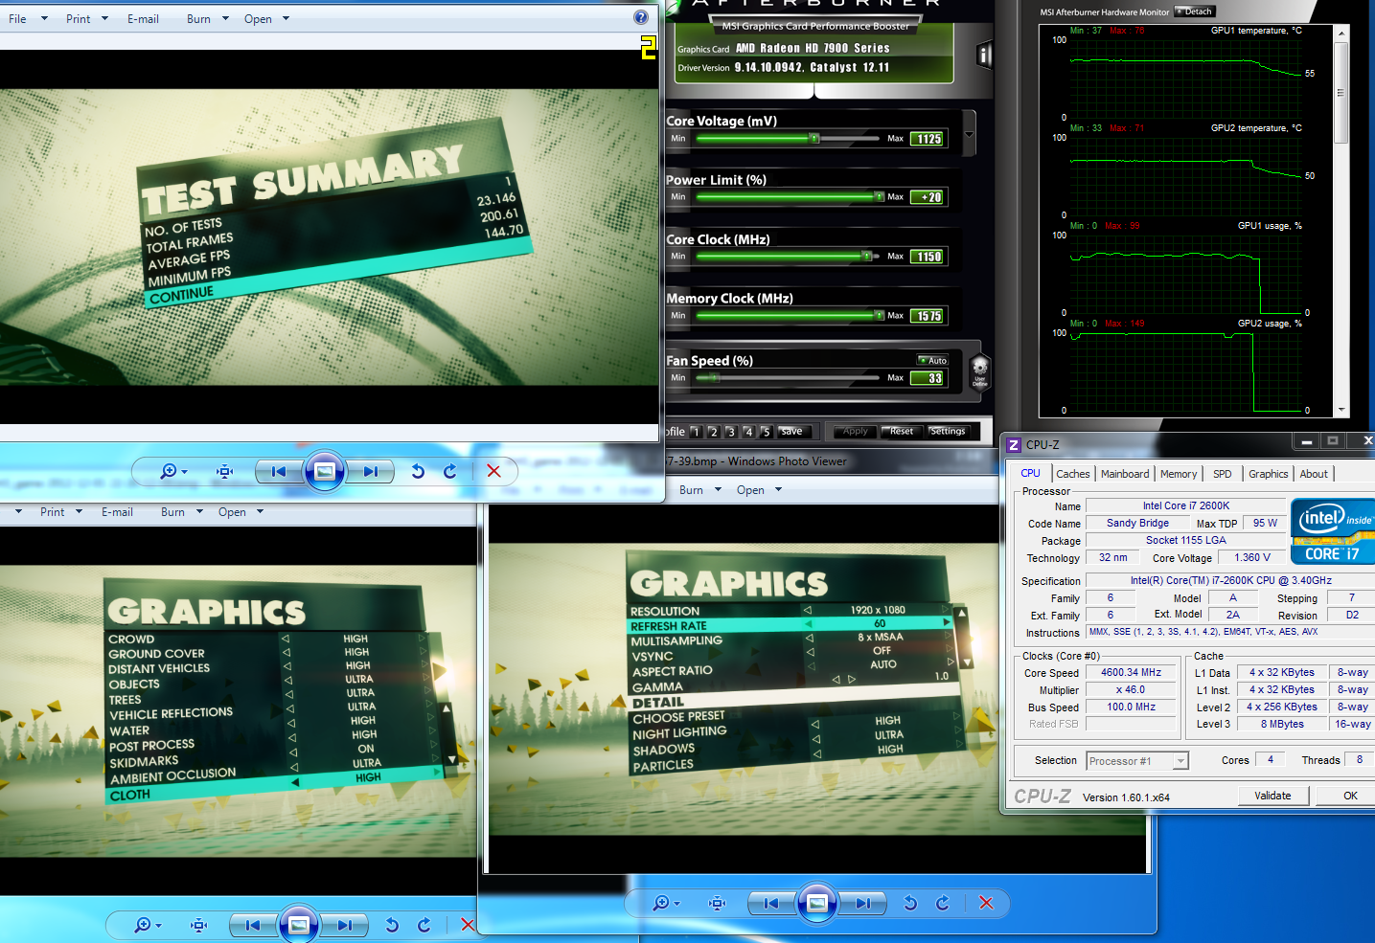Rotate clockwise in 7-39.bmp viewer
The height and width of the screenshot is (943, 1375).
point(943,903)
